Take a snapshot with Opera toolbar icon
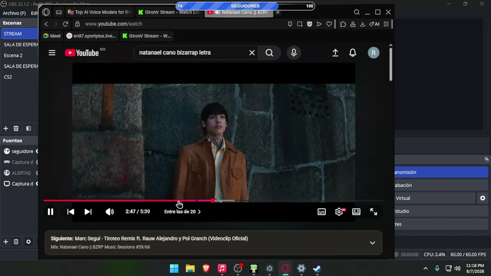Viewport: 491px width, 276px height. (300, 24)
